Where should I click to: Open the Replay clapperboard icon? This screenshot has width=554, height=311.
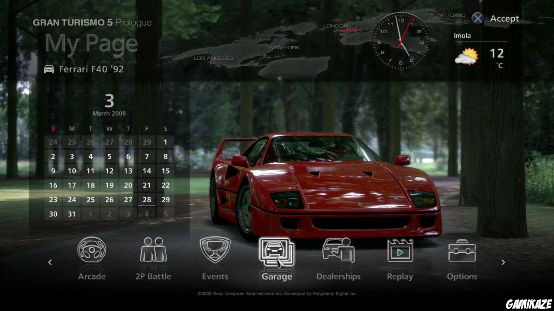click(400, 251)
